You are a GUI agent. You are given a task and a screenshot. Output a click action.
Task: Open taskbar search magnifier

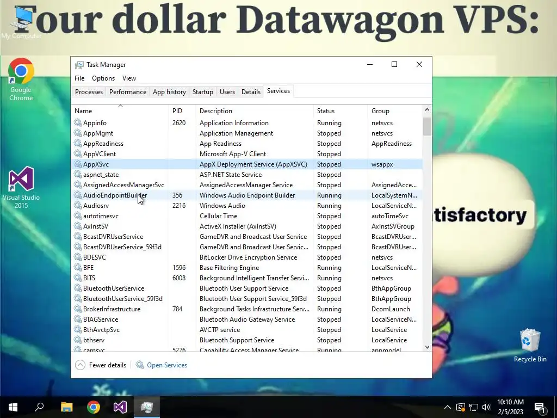coord(39,407)
